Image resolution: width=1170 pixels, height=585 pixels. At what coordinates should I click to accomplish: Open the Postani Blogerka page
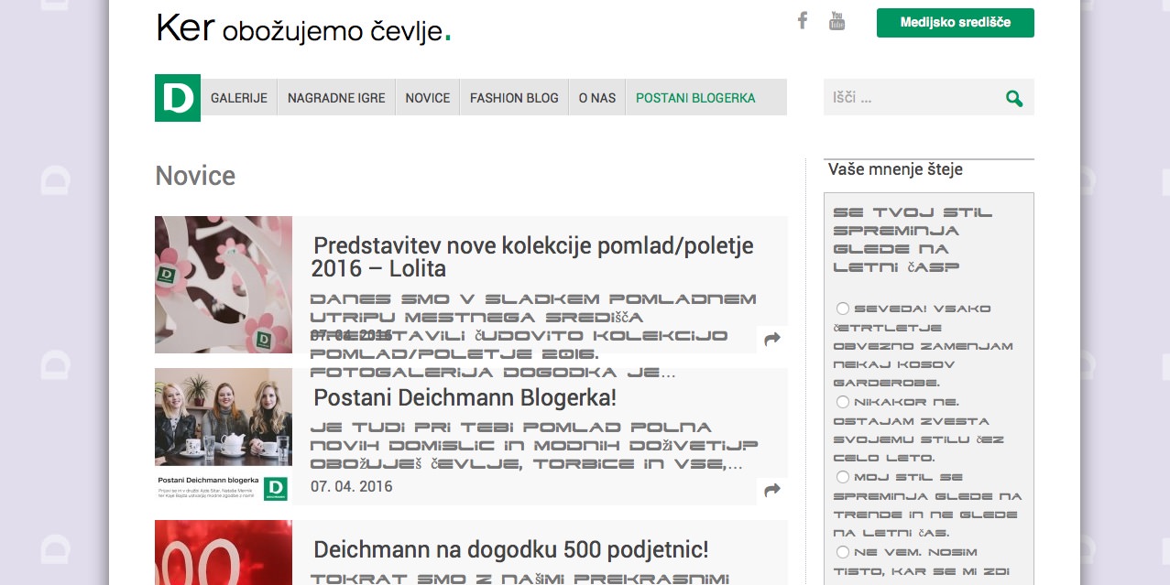pyautogui.click(x=694, y=97)
